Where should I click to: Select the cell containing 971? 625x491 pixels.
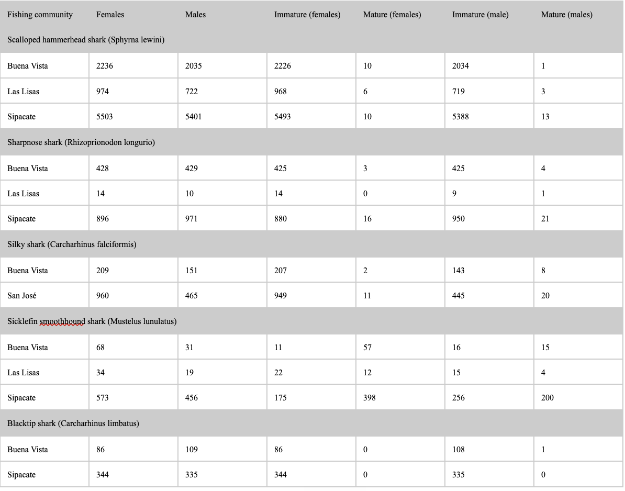[x=222, y=219]
